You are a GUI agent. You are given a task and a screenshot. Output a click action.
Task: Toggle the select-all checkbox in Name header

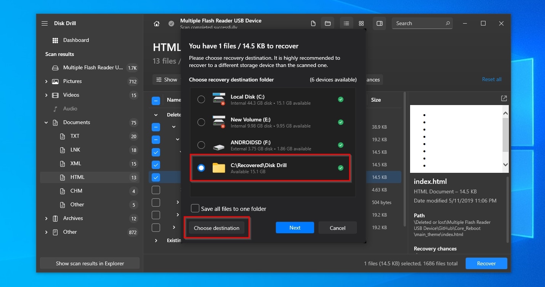[x=156, y=101]
